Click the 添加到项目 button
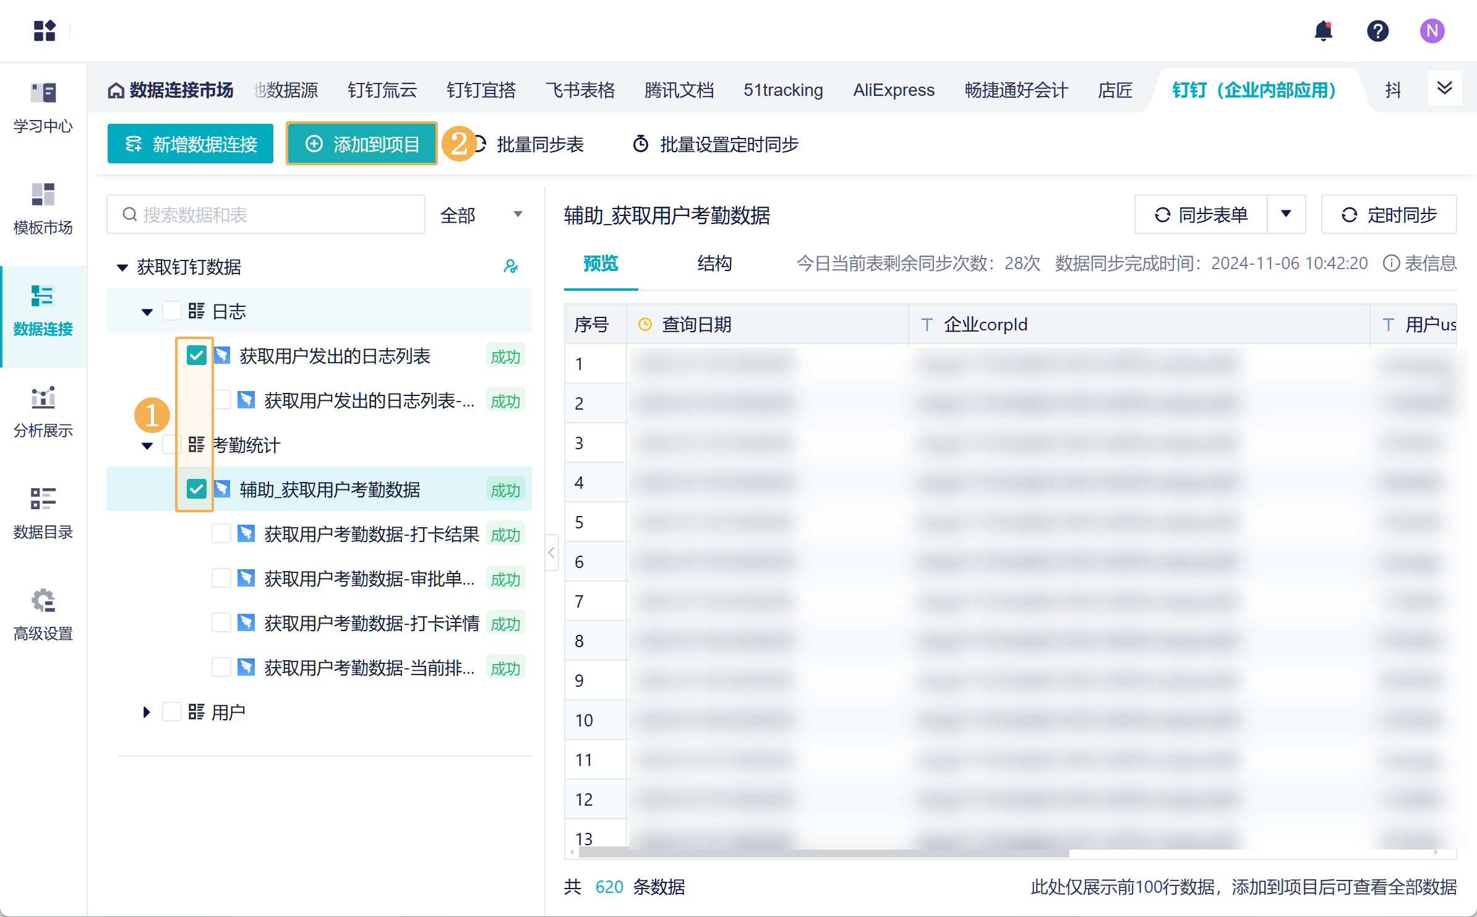Viewport: 1477px width, 917px height. point(362,144)
